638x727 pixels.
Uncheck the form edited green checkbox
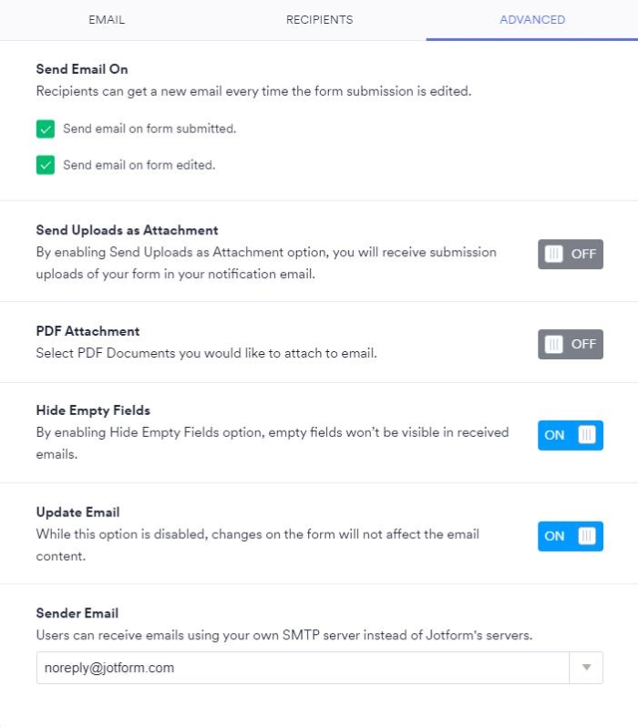pyautogui.click(x=46, y=165)
